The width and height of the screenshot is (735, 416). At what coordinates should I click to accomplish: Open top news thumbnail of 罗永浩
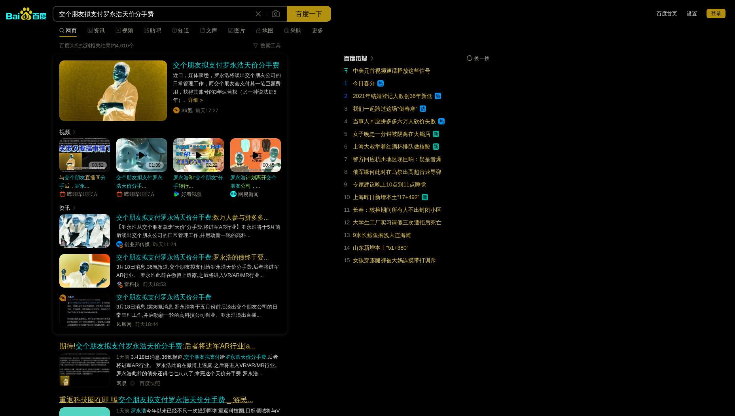tap(113, 90)
